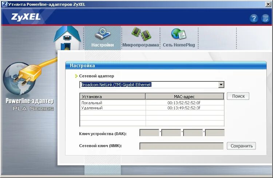This screenshot has height=178, width=273.
Task: Click the Ключ устройства (DAK) label
Action: coord(103,134)
